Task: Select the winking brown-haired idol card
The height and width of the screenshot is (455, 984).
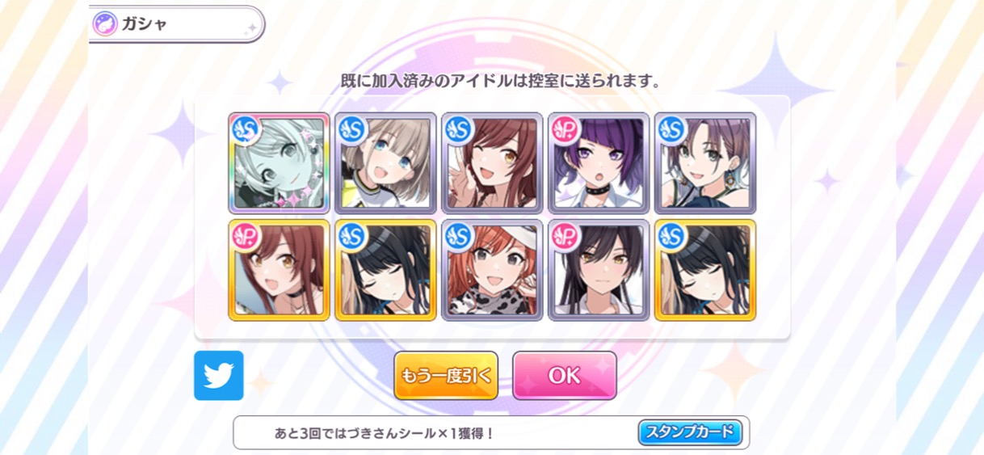Action: click(x=492, y=162)
